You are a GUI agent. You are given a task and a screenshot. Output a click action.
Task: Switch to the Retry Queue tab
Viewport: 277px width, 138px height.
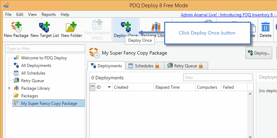pos(186,66)
